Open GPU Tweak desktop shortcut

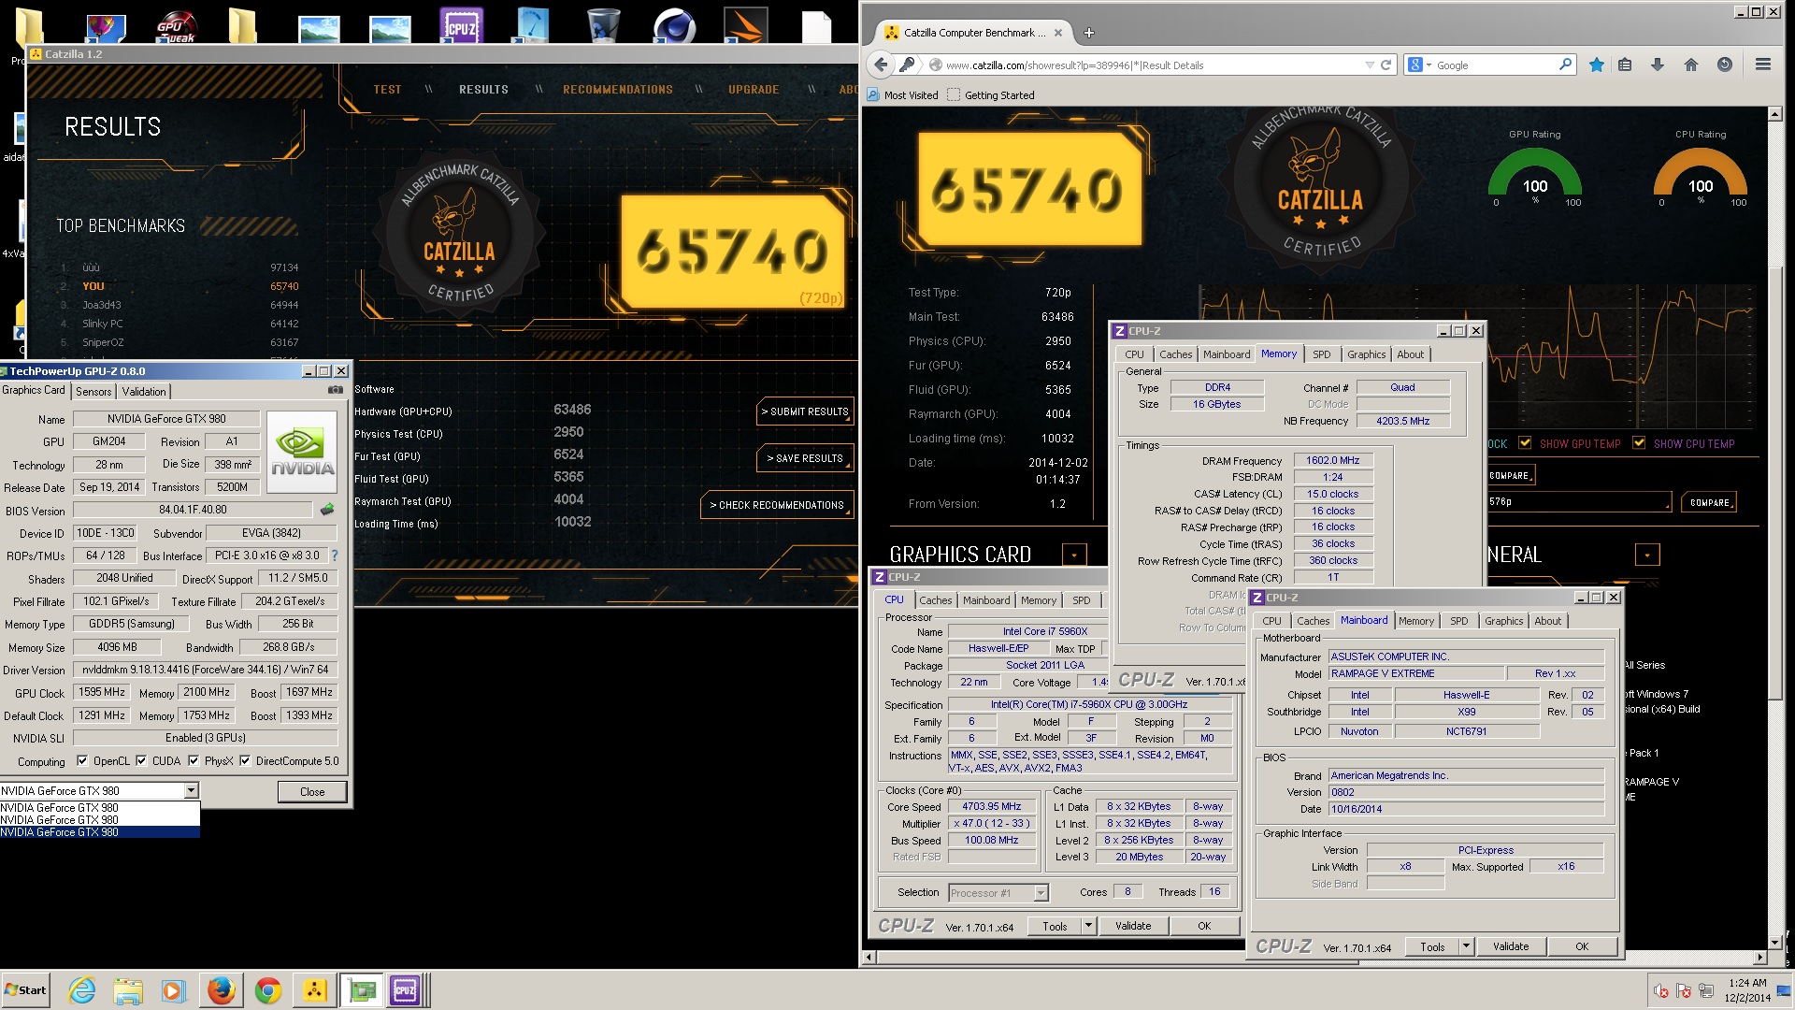click(x=176, y=26)
